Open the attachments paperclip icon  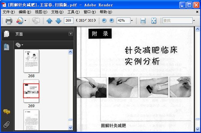[x=7, y=124]
